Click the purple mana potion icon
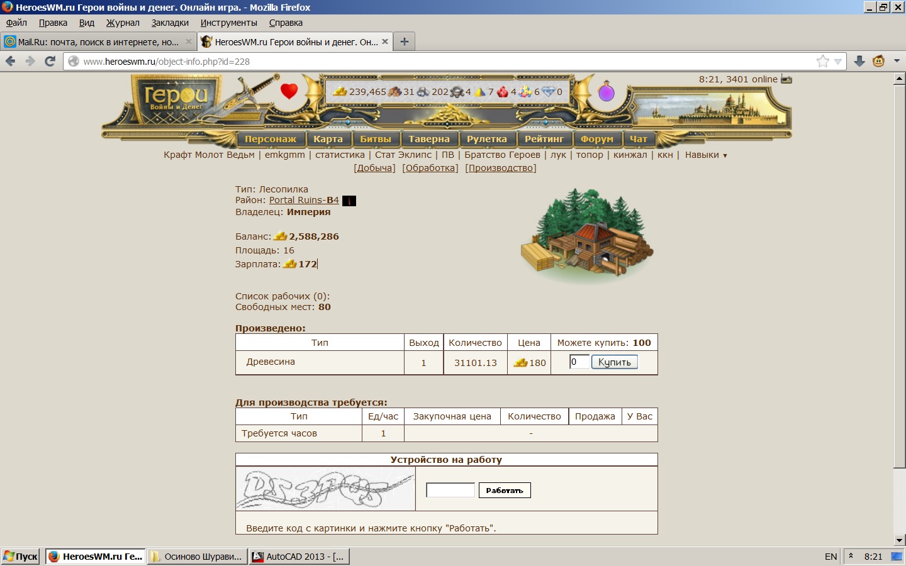This screenshot has height=566, width=906. click(606, 91)
